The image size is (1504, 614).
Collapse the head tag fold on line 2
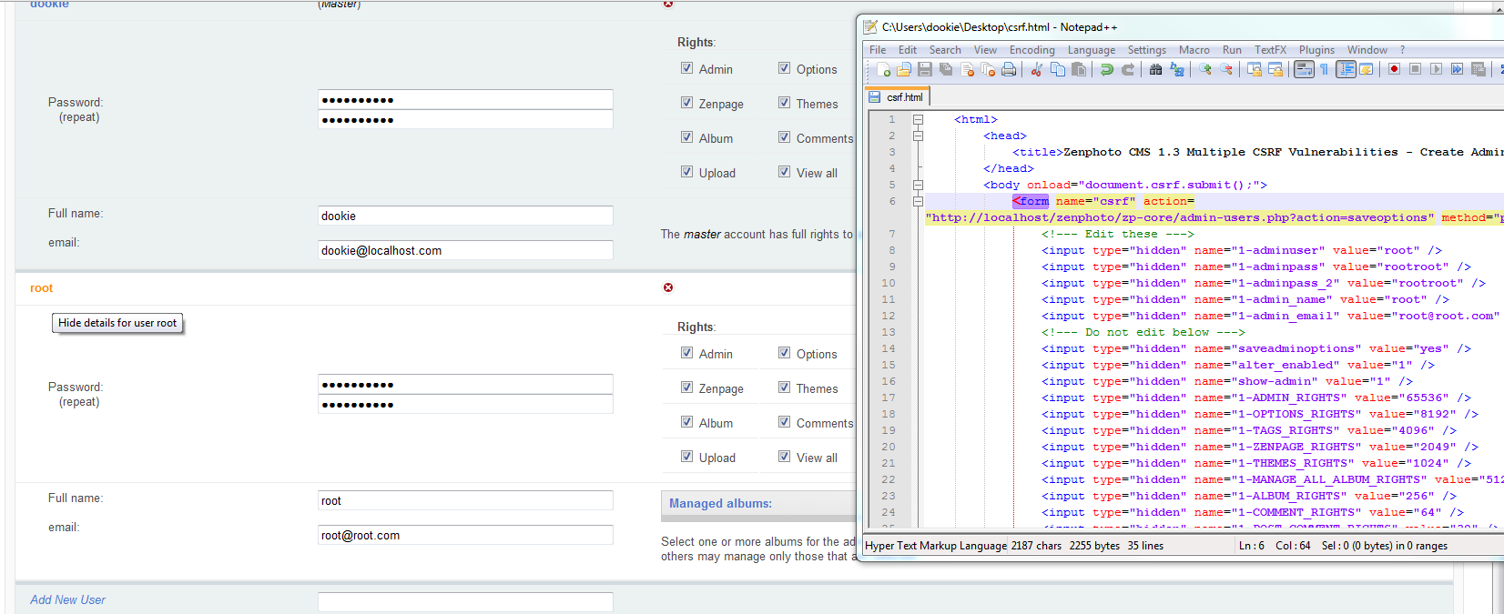click(x=918, y=136)
